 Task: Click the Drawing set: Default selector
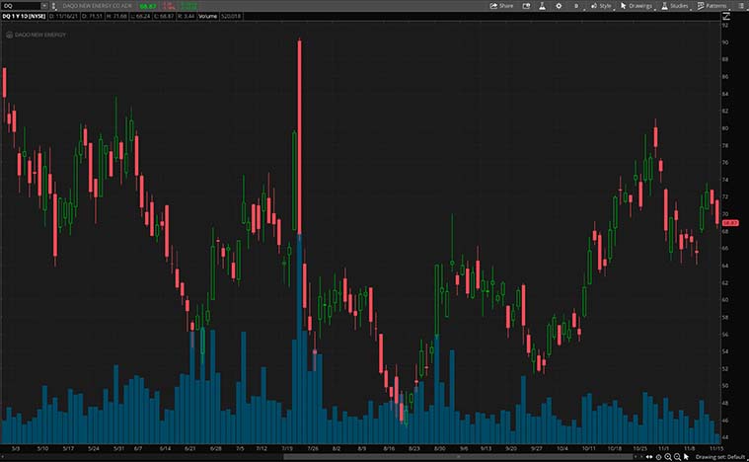click(x=718, y=457)
